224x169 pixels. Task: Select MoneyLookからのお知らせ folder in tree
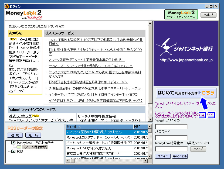coord(35,143)
